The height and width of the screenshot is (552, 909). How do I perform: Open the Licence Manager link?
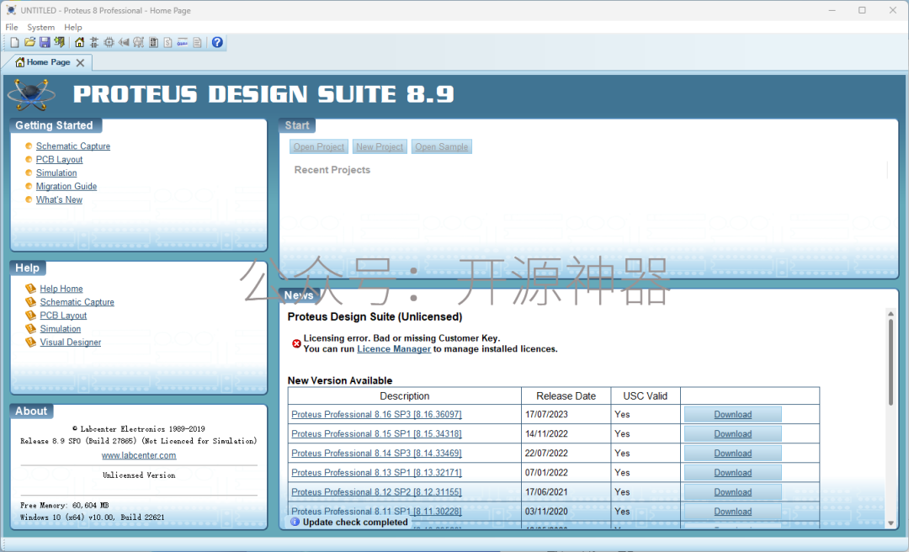click(394, 349)
